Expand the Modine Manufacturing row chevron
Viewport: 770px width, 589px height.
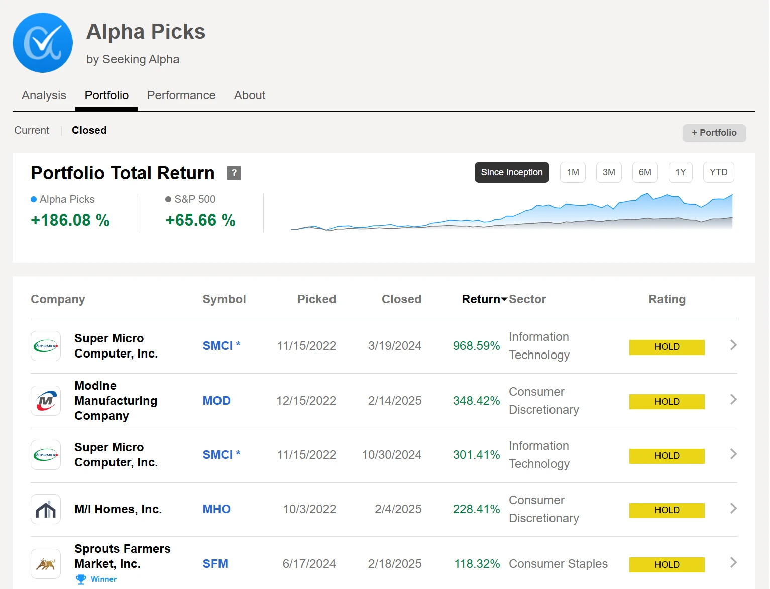tap(733, 400)
